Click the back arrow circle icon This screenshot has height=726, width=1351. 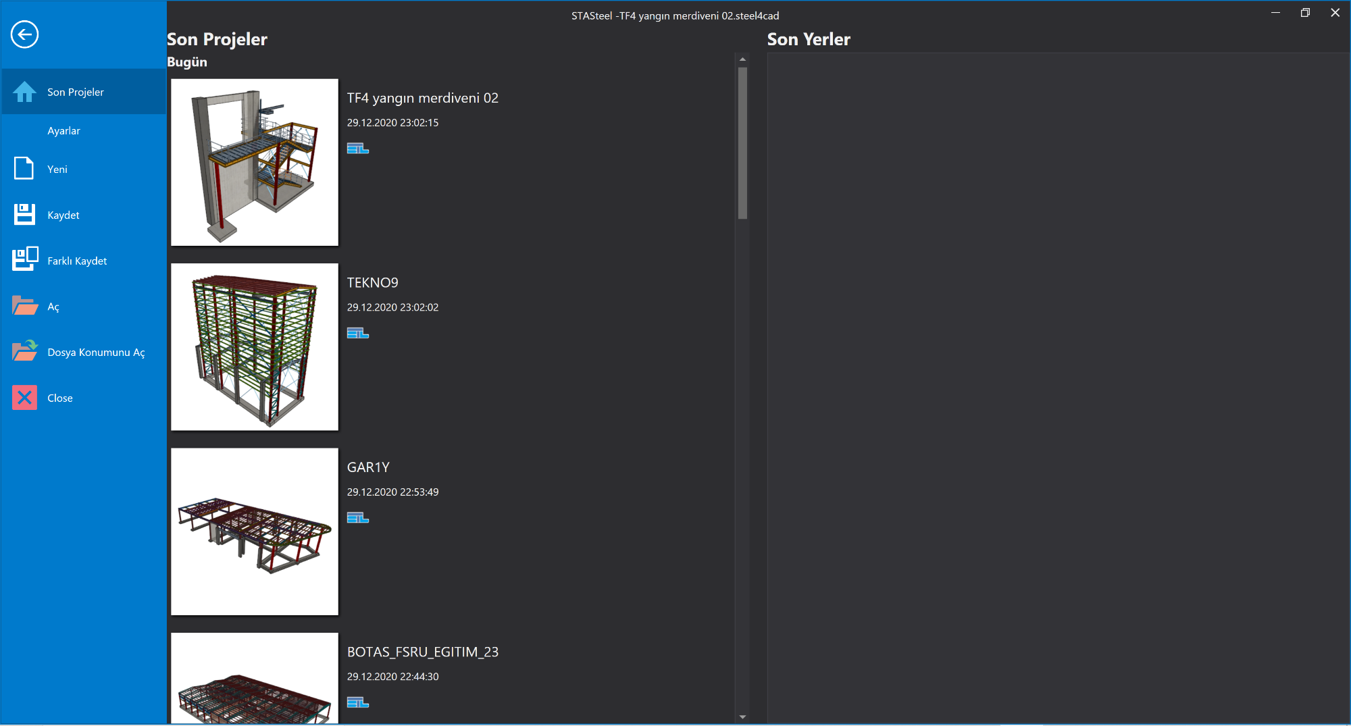click(x=24, y=34)
